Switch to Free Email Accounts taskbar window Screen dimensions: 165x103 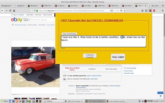tap(116, 101)
